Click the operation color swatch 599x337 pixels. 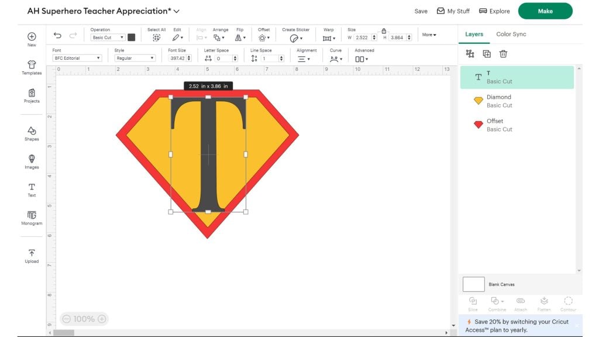pos(132,37)
